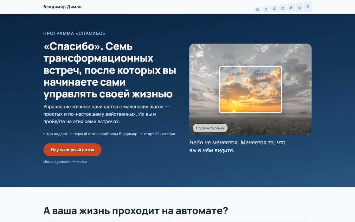Click the «А ваша жизнь проходит на автомате?» heading
Viewport: 355px width, 222px height.
136,211
